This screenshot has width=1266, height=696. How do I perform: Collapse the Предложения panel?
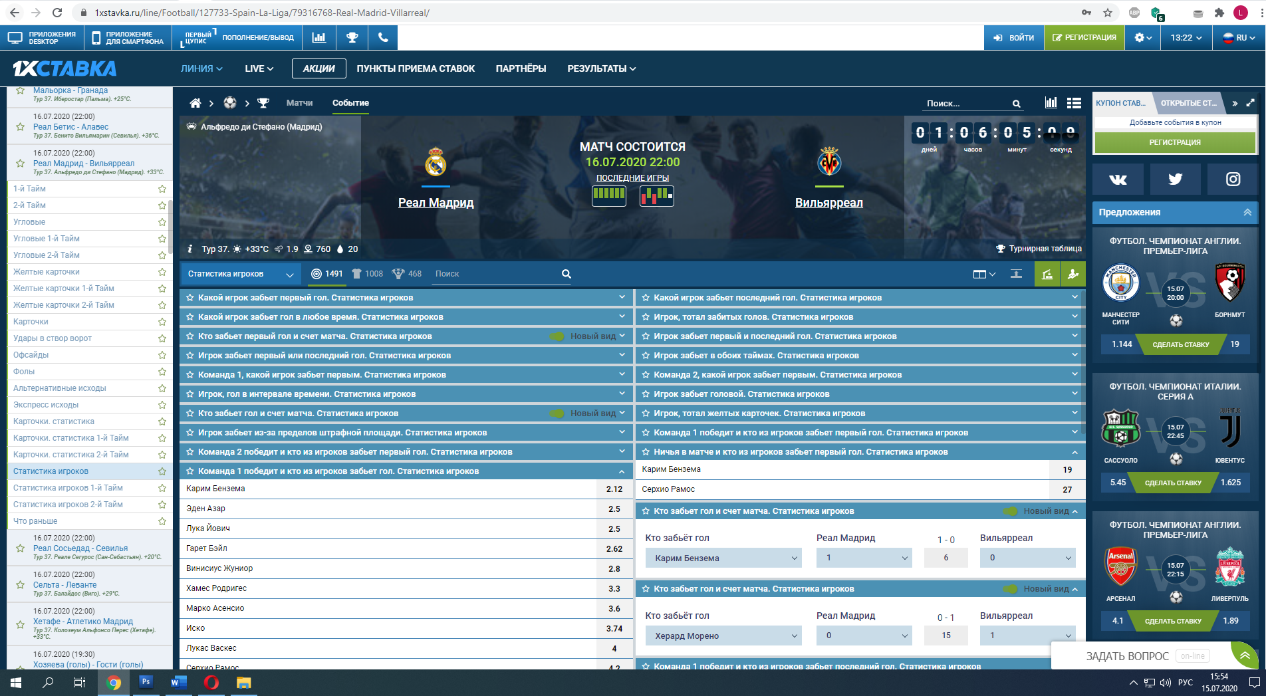click(x=1247, y=212)
